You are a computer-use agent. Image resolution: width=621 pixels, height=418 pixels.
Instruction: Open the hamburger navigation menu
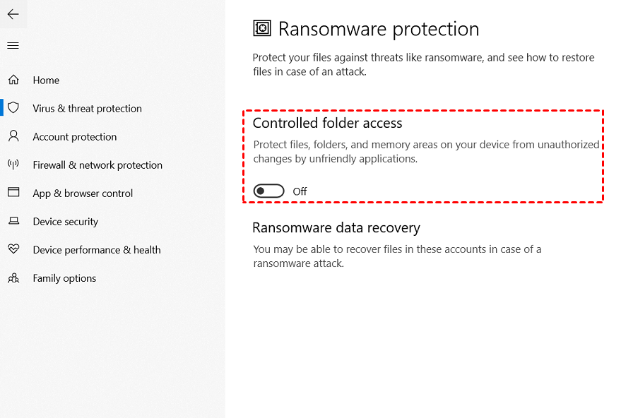(13, 45)
